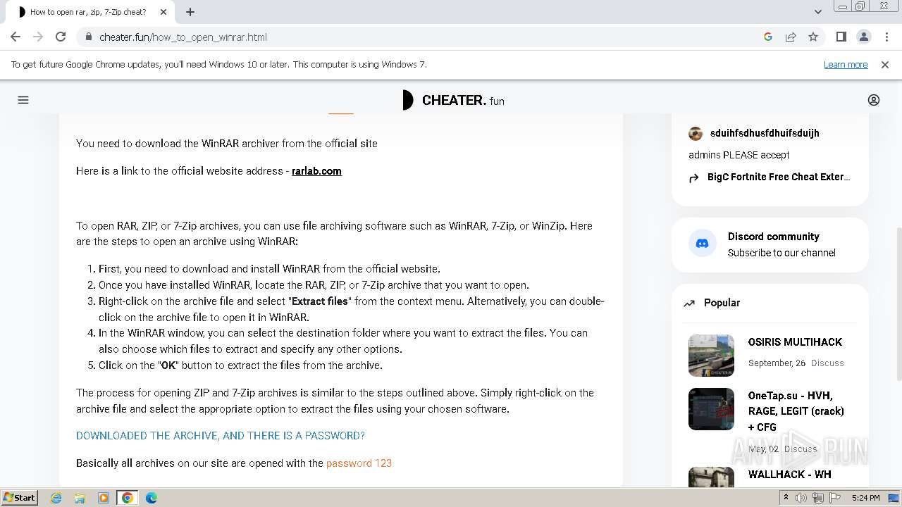The height and width of the screenshot is (507, 902).
Task: Show hidden system tray icons
Action: click(786, 498)
